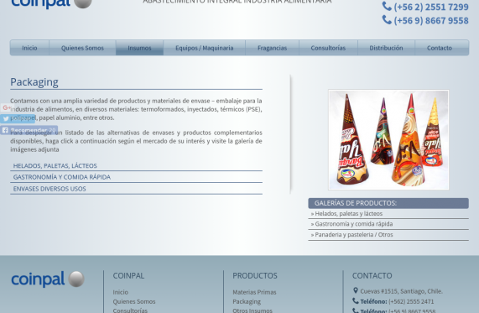Open the Distribución navigation item
This screenshot has width=479, height=313.
386,48
